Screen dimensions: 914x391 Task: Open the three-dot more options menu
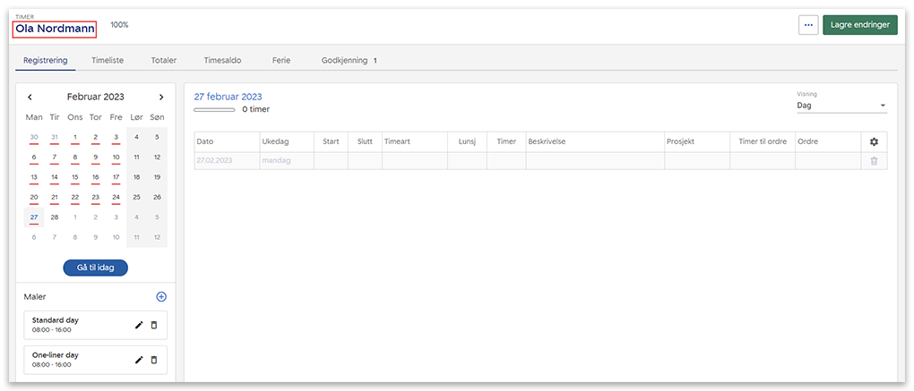pos(808,25)
